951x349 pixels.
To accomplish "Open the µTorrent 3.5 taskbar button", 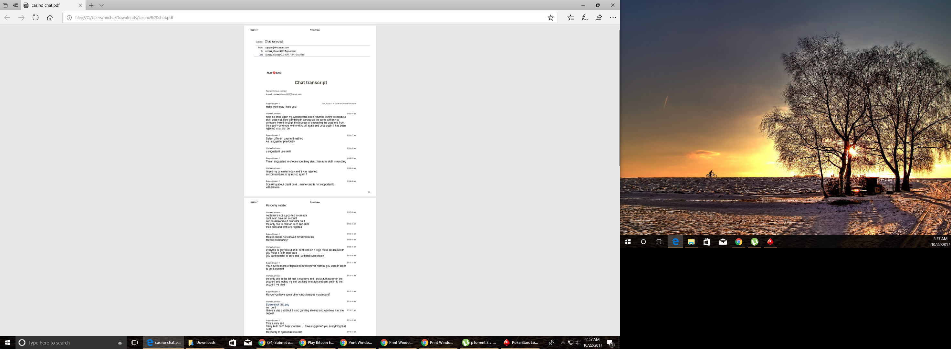I will pyautogui.click(x=479, y=342).
